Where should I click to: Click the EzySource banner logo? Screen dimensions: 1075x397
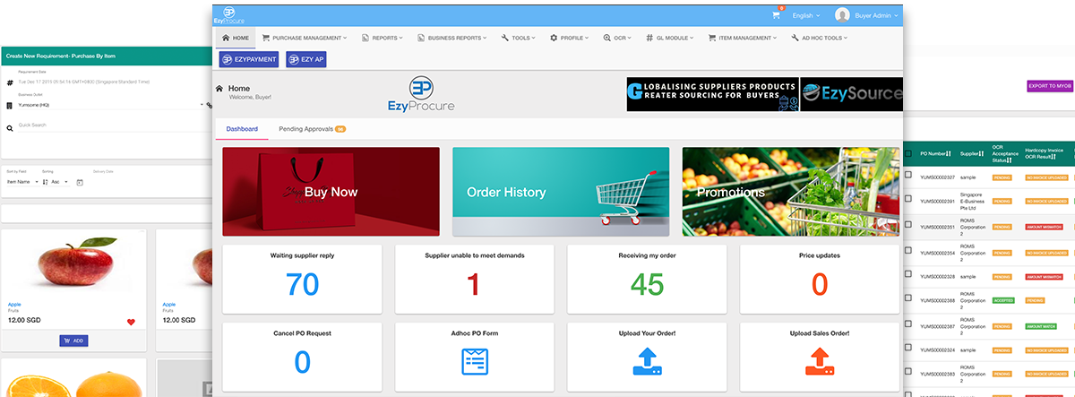point(852,93)
